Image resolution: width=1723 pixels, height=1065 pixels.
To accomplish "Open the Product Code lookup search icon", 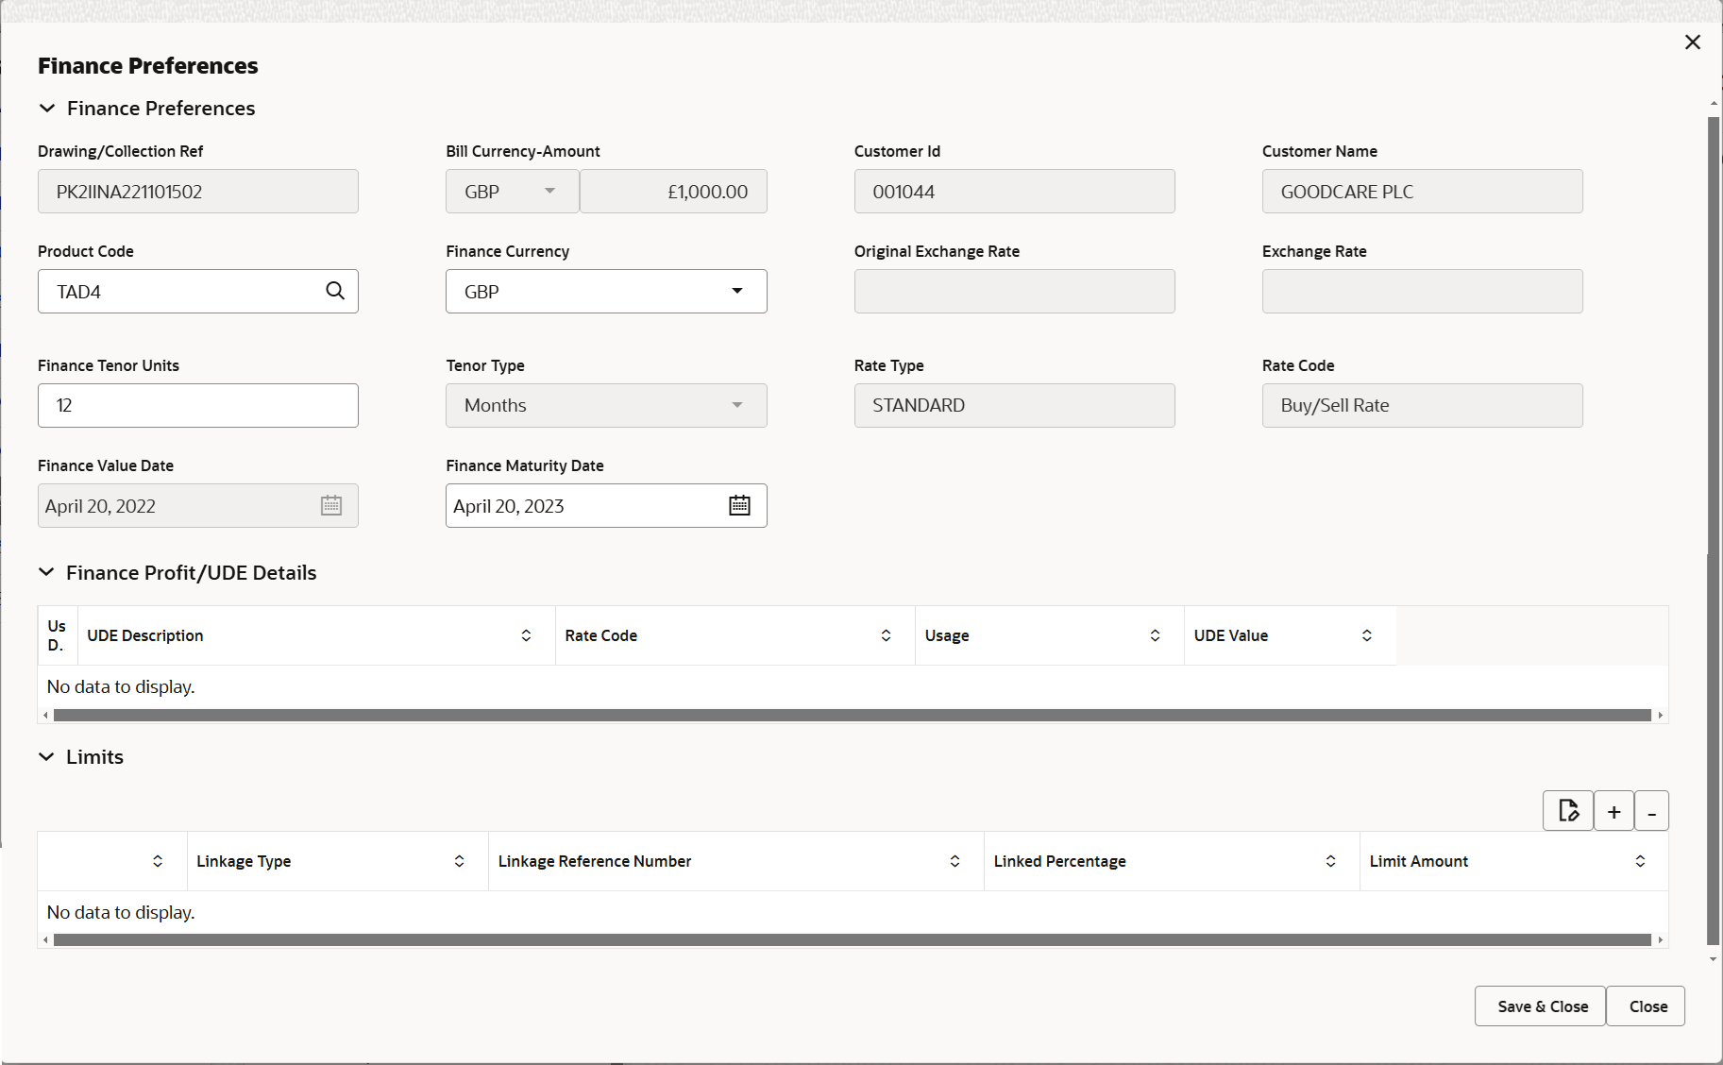I will pyautogui.click(x=335, y=291).
